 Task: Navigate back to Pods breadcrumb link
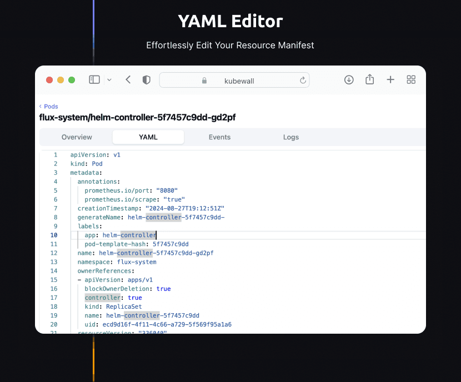pos(51,107)
